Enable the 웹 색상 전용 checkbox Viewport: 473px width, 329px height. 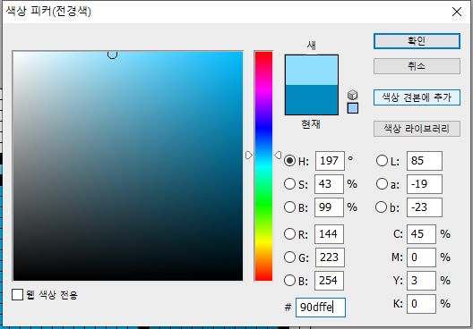(x=18, y=294)
